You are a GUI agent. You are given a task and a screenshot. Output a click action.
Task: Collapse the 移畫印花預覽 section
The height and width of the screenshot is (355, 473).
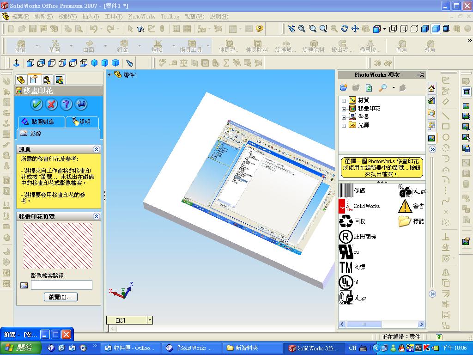tap(96, 216)
